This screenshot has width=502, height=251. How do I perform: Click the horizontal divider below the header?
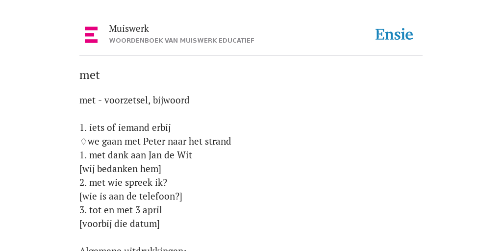(251, 56)
